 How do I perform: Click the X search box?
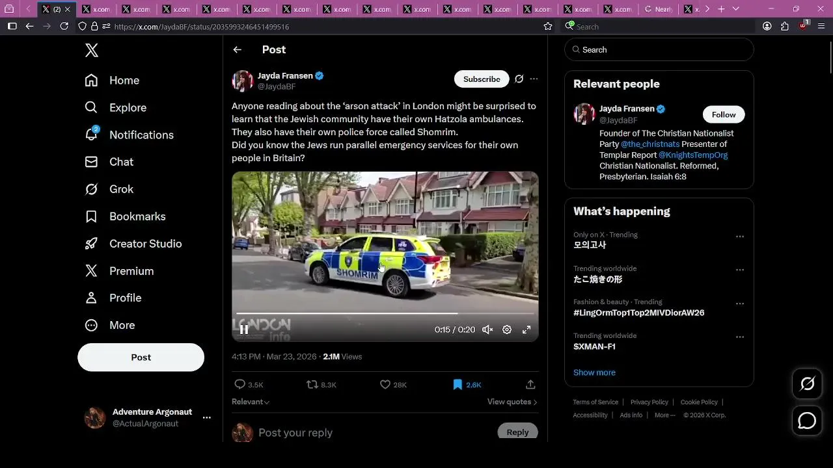click(659, 50)
